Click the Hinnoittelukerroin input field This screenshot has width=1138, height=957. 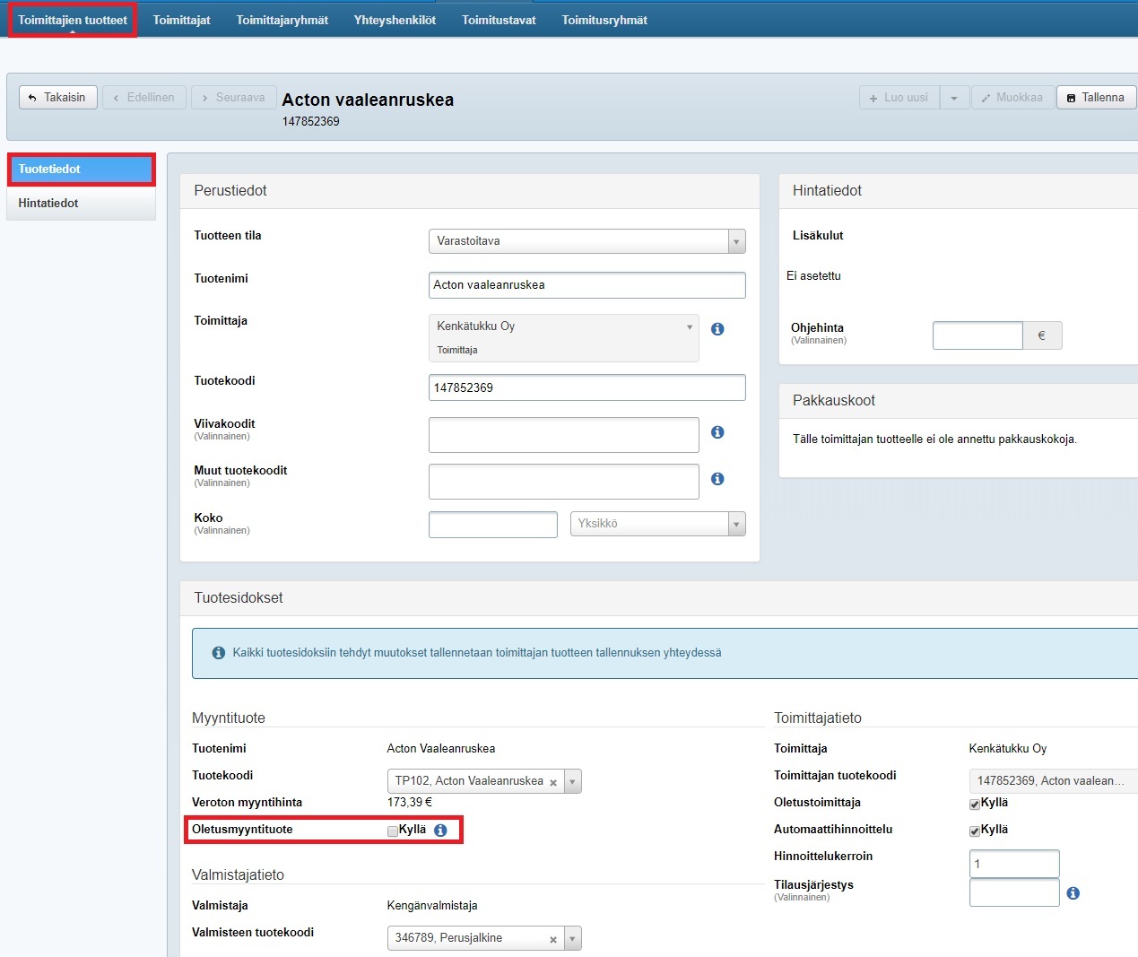tap(1013, 864)
